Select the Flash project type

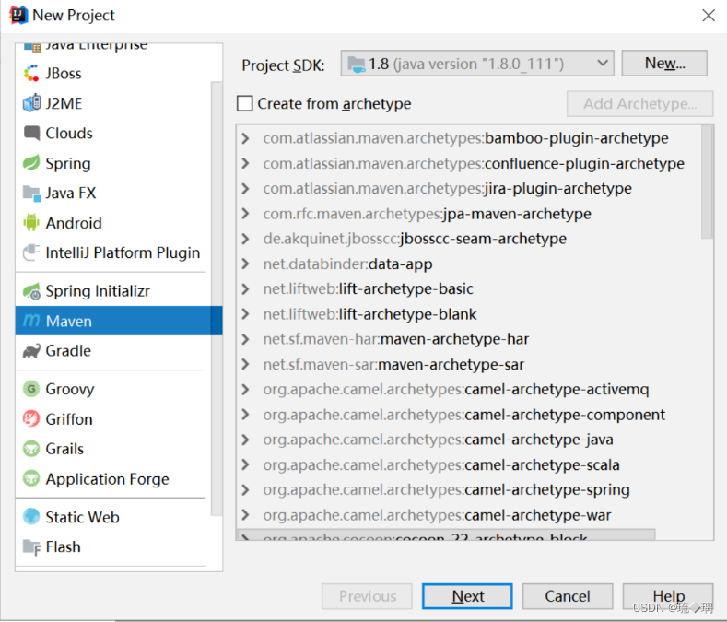point(113,546)
